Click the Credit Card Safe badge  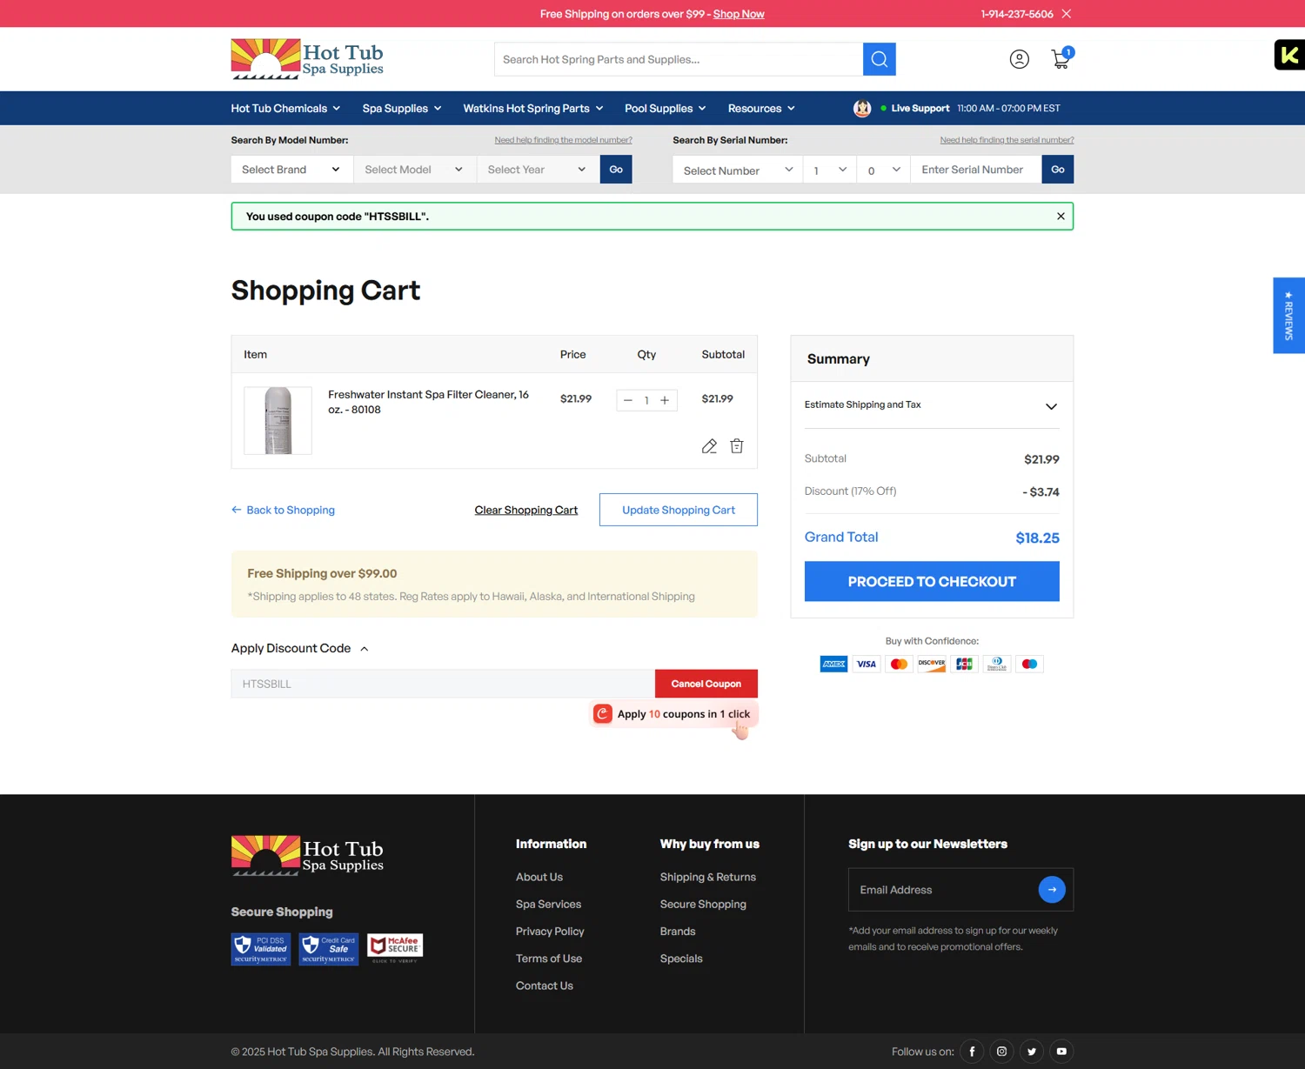[x=329, y=949]
